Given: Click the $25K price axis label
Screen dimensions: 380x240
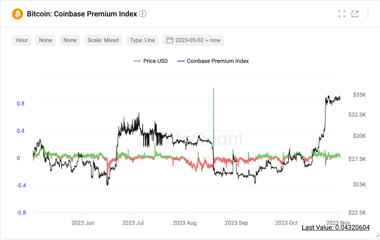Looking at the screenshot, I should click(360, 184).
